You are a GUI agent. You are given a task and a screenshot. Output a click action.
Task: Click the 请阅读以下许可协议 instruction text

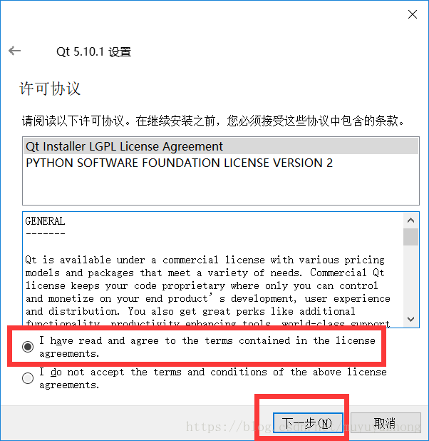point(213,121)
